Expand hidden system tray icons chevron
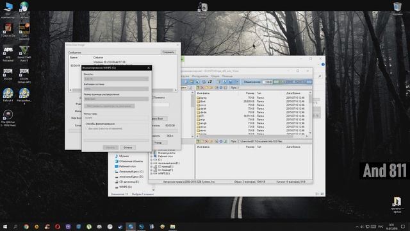 (x=357, y=227)
